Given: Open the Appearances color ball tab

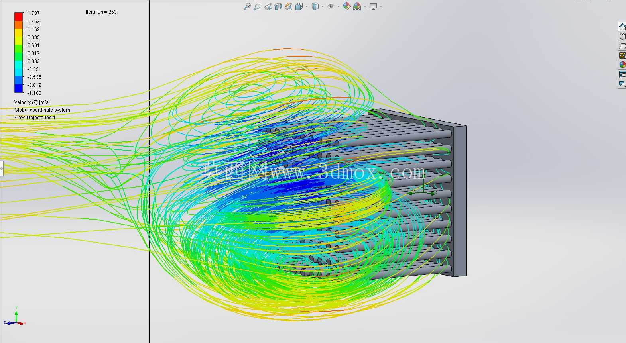Looking at the screenshot, I should (x=622, y=65).
